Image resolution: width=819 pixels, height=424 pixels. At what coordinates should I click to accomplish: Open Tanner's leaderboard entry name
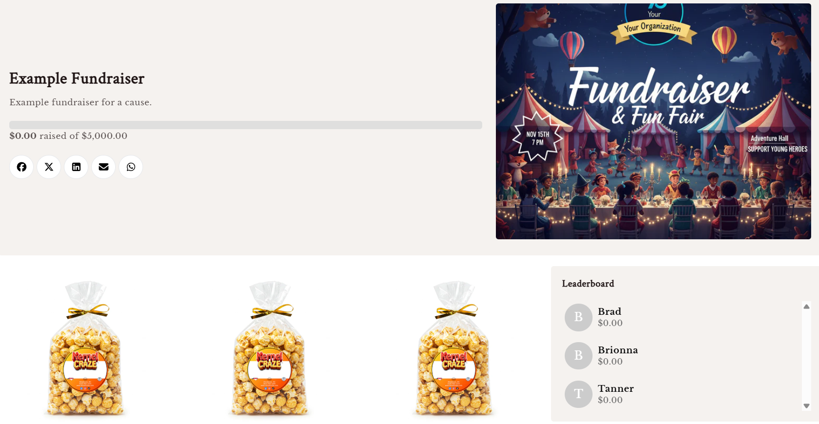click(616, 388)
